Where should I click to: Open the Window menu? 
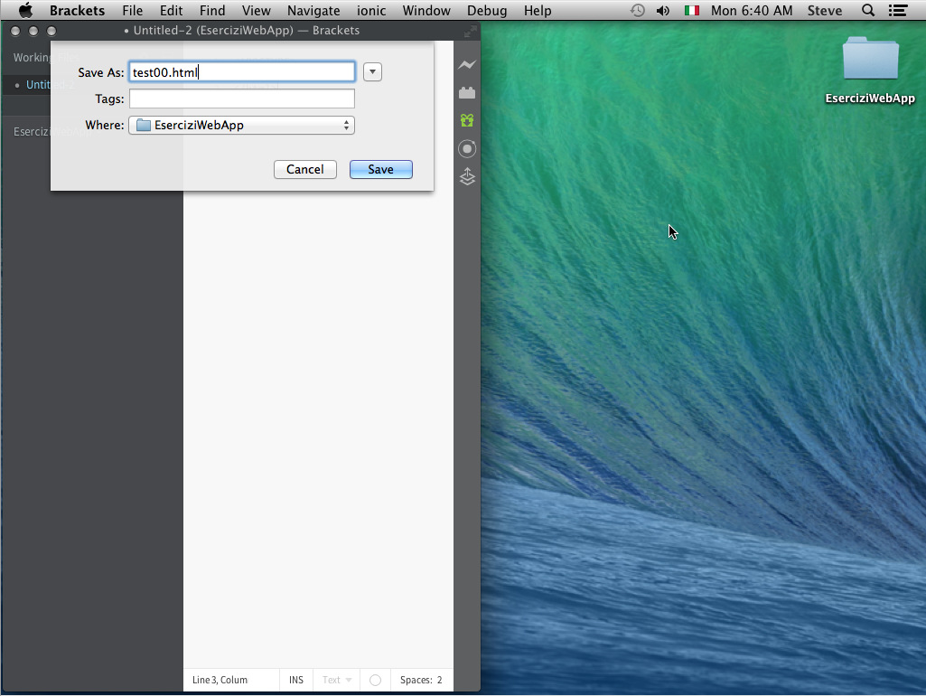click(426, 10)
